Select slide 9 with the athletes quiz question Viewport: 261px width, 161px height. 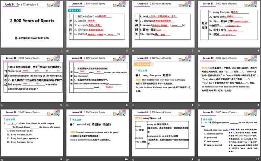coord(32,133)
